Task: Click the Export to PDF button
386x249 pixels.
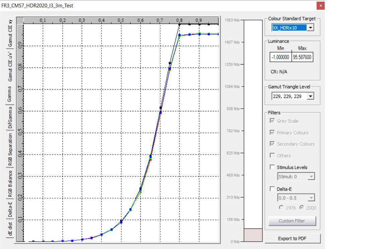Action: coord(292,238)
